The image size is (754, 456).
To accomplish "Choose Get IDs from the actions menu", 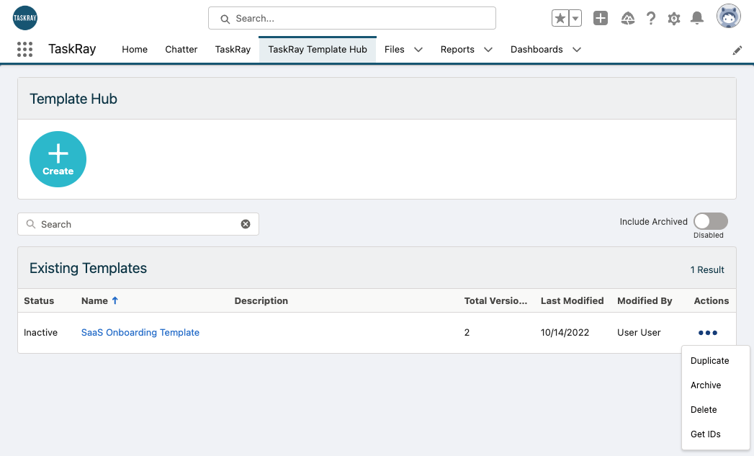I will 706,434.
